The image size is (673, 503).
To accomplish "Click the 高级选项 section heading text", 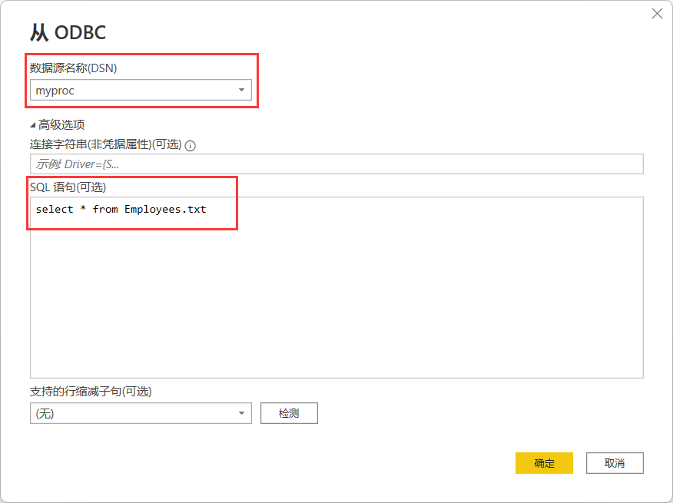I will point(61,124).
